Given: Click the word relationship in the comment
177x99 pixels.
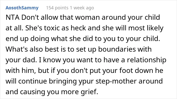Looking at the screenshot, I should [147, 60].
